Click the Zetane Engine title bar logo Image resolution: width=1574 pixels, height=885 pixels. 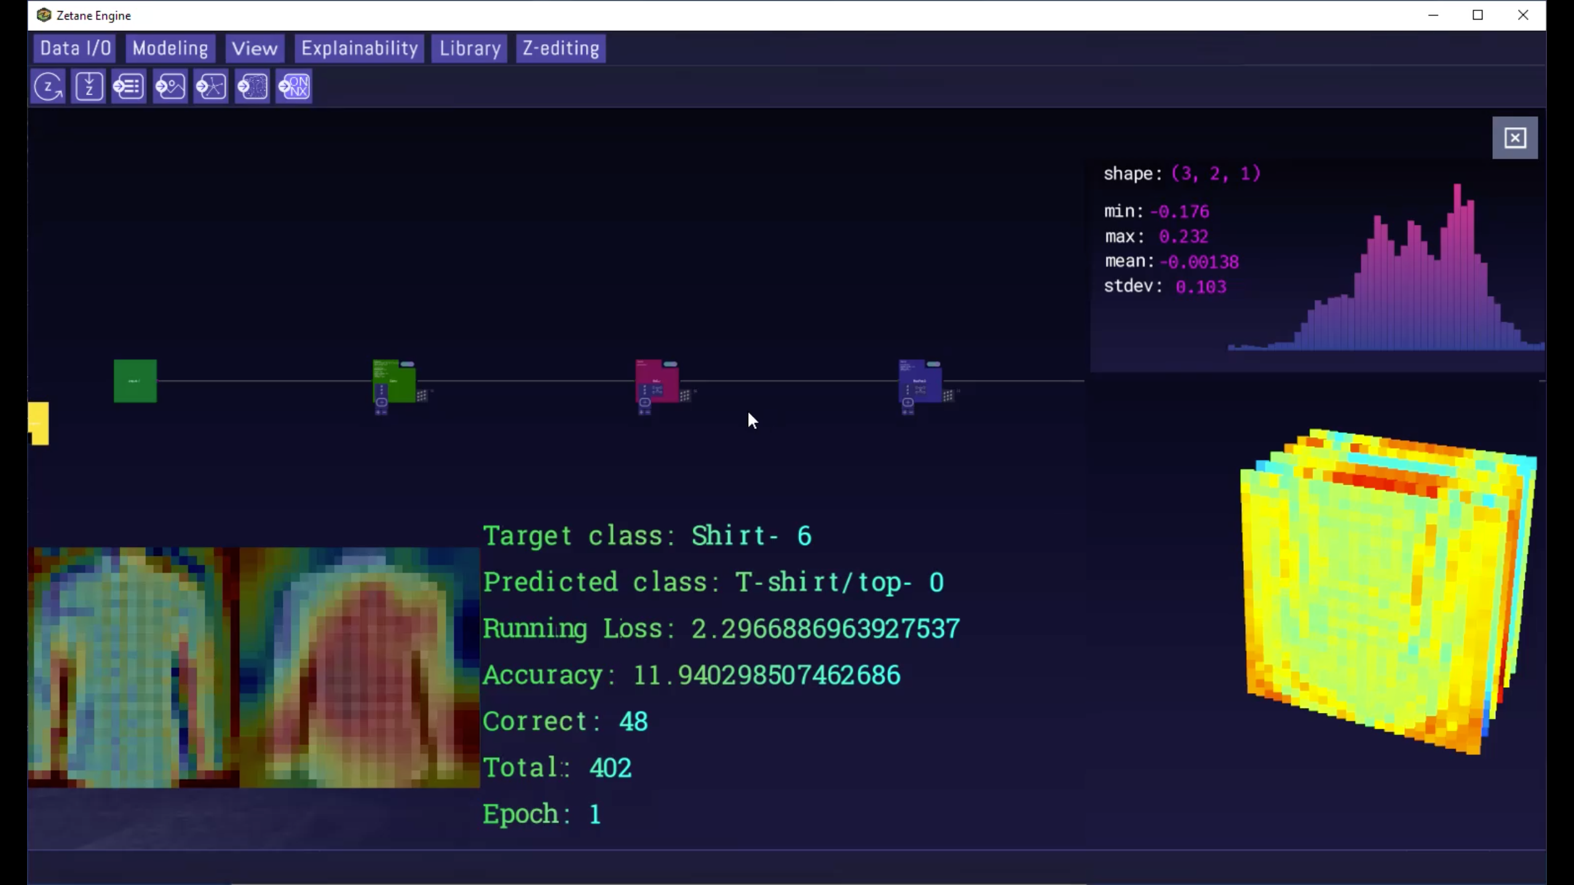(44, 15)
